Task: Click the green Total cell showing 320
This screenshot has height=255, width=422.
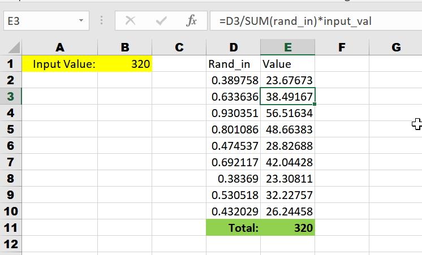Action: click(288, 227)
